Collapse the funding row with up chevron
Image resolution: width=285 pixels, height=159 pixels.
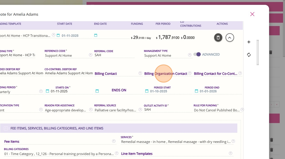pos(230,38)
